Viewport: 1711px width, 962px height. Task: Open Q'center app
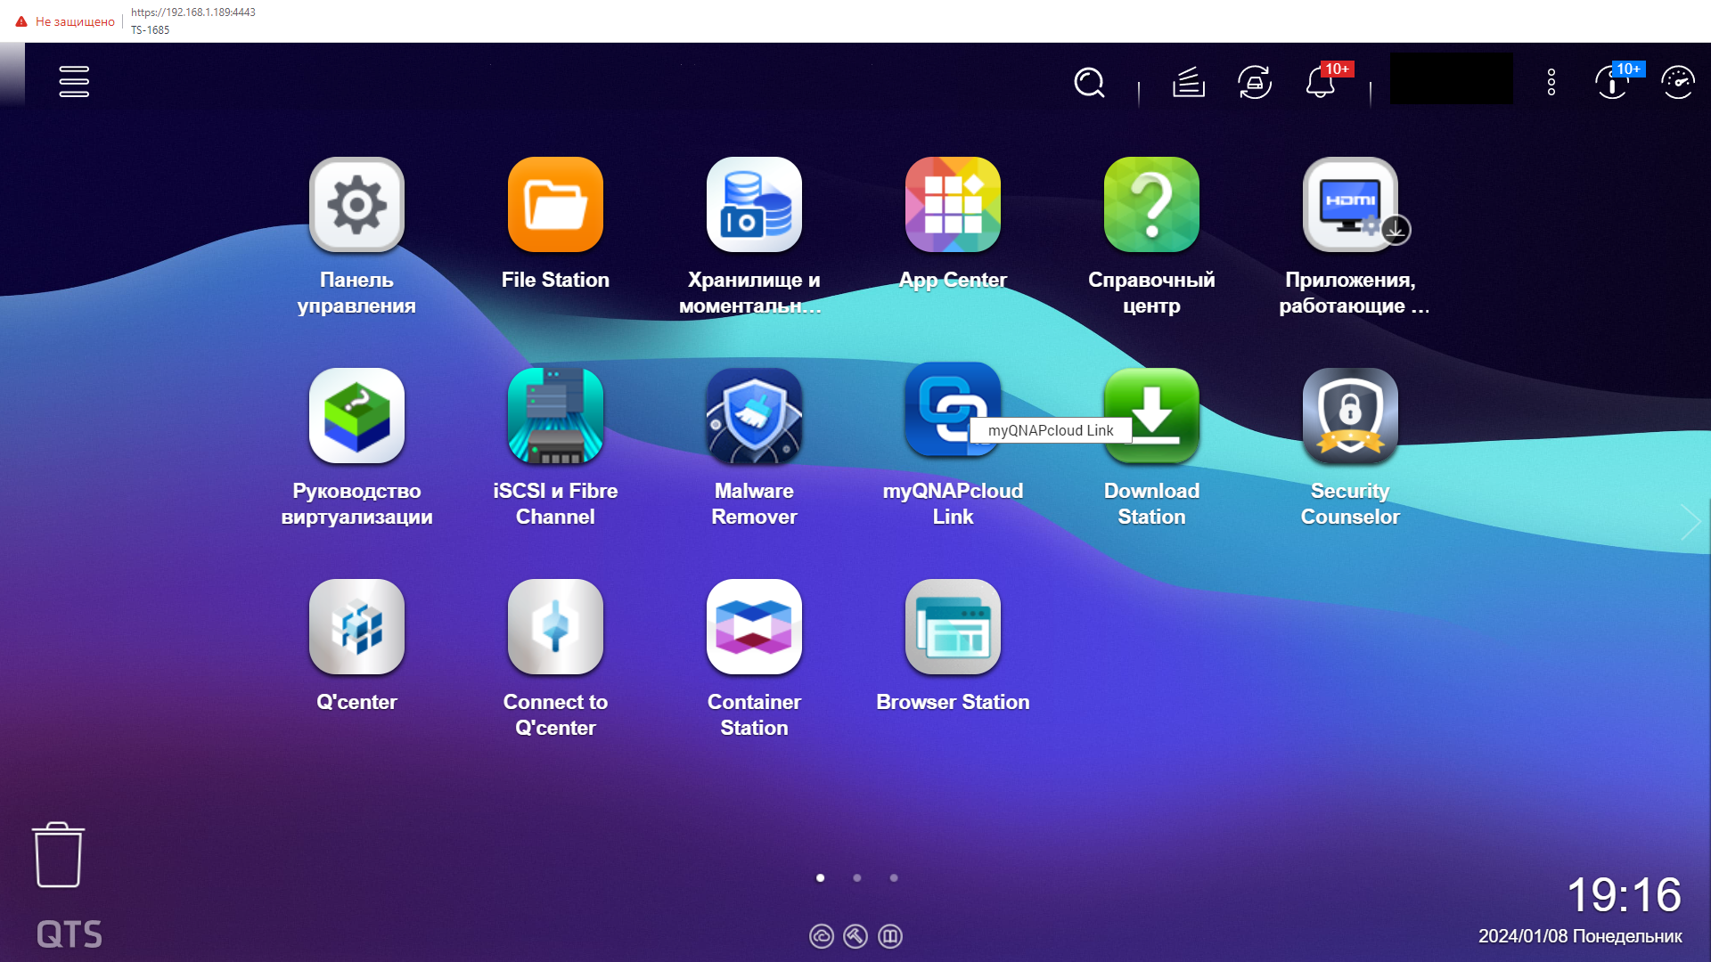pos(356,627)
